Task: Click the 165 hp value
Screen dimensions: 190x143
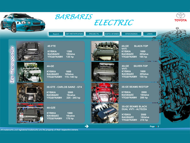Action: click(143, 57)
